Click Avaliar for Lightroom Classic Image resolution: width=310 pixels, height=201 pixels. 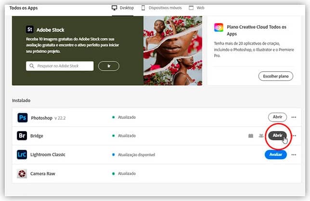(x=275, y=154)
